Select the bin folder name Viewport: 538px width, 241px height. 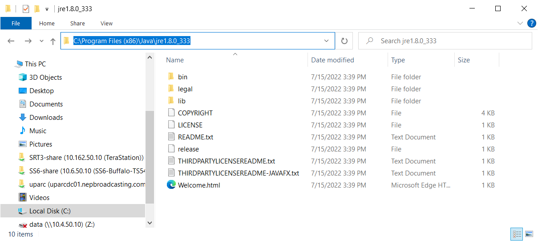[x=182, y=77]
